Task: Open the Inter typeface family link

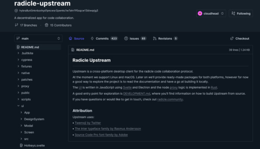Action: click(108, 129)
